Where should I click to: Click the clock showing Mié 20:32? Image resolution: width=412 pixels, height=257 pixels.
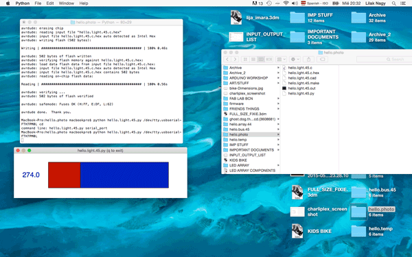pyautogui.click(x=352, y=3)
